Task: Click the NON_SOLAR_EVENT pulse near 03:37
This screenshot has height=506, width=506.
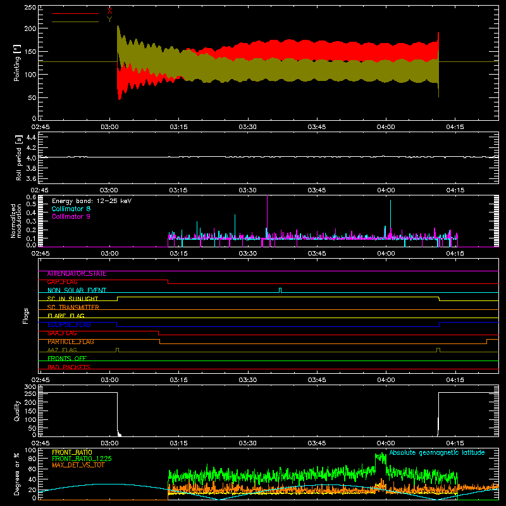Action: [x=280, y=290]
